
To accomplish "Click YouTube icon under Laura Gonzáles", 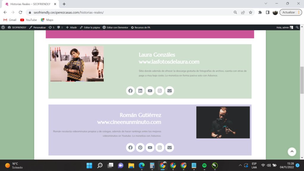I will click(x=150, y=91).
